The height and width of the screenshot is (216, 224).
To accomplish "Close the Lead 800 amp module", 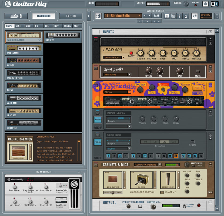I will (210, 39).
